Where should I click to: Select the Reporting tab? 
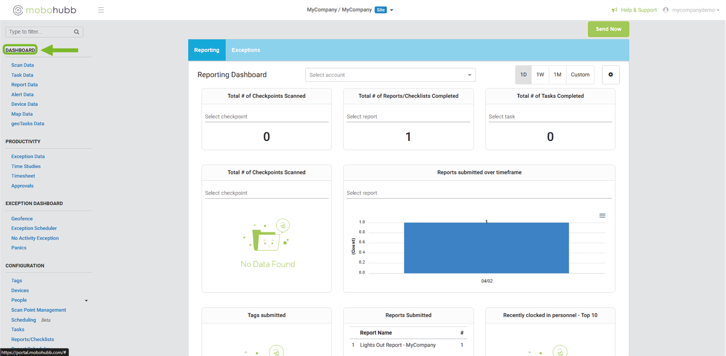click(x=206, y=50)
